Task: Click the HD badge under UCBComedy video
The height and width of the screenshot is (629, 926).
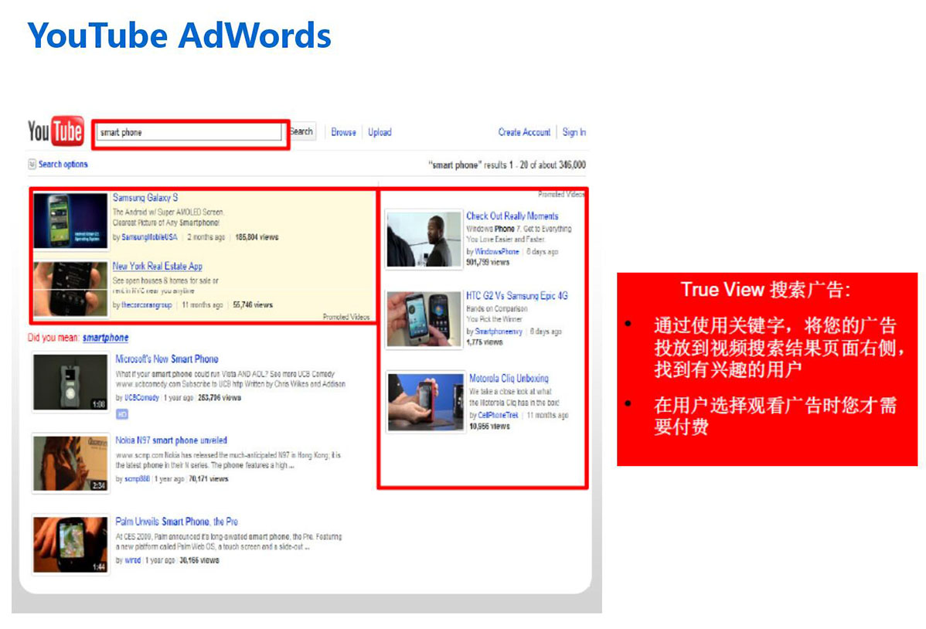Action: (121, 415)
